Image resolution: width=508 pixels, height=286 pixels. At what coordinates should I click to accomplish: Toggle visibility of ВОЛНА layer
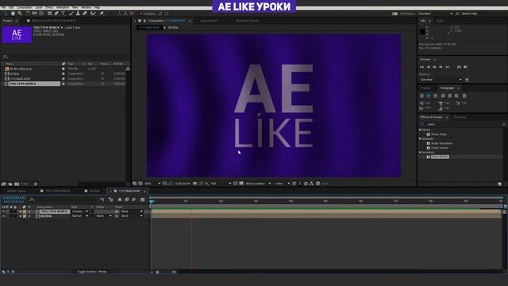point(3,216)
